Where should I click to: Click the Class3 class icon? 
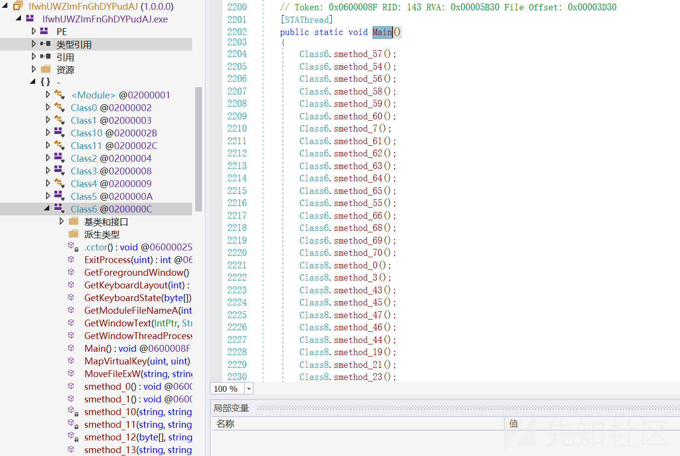(60, 171)
